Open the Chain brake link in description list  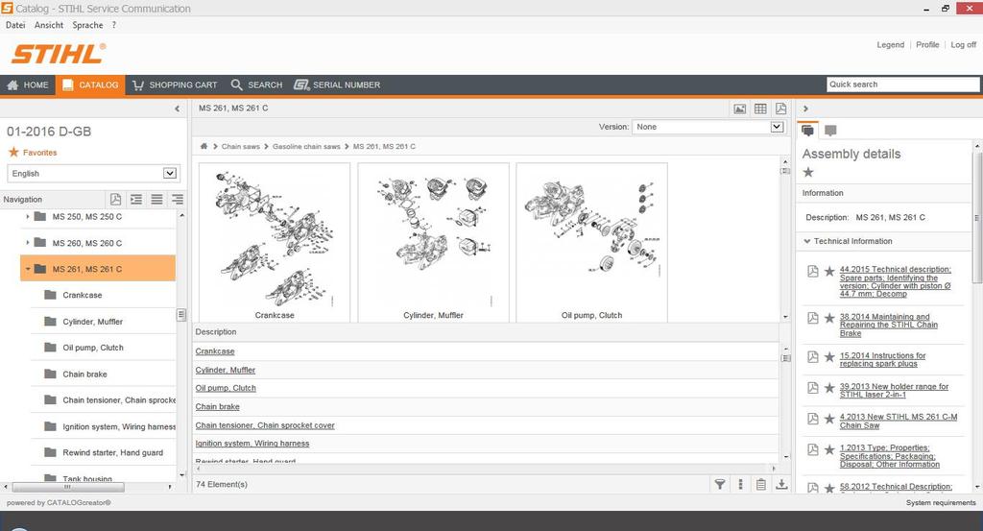pos(217,406)
